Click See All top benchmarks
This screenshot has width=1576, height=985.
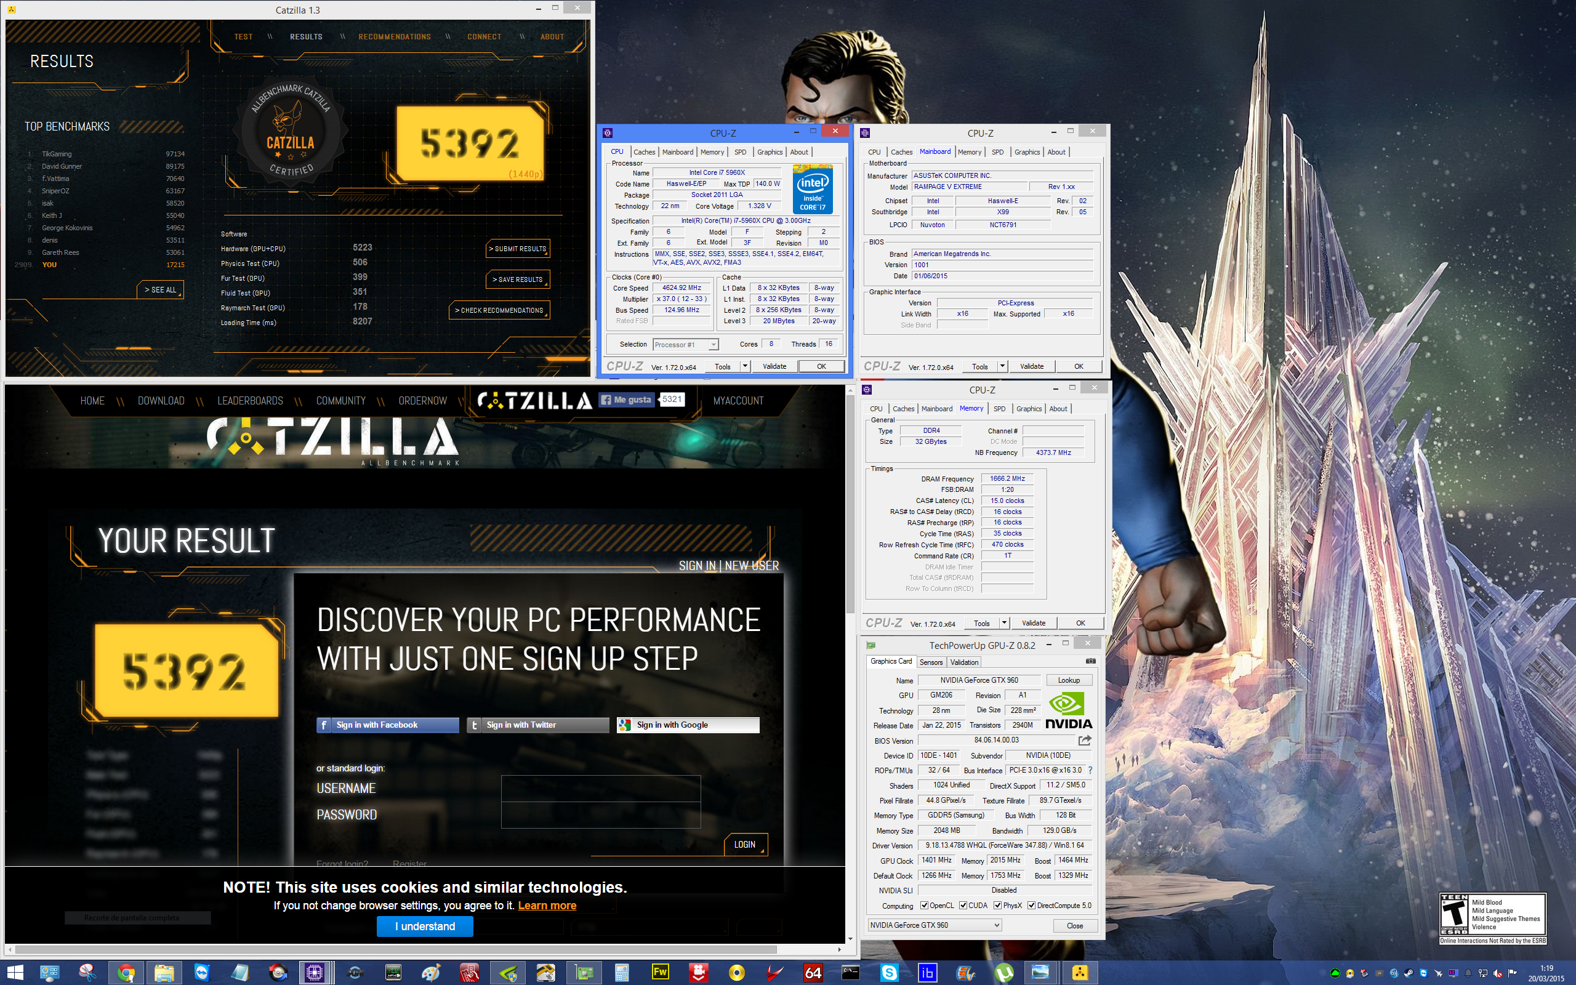160,290
